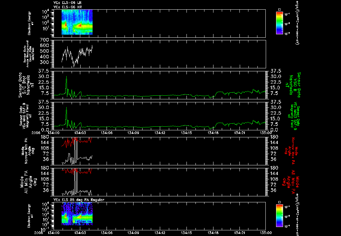The width and height of the screenshot is (341, 236).
Task: Click the "VEx ELS-06 LR" title text
Action: [x=67, y=3]
